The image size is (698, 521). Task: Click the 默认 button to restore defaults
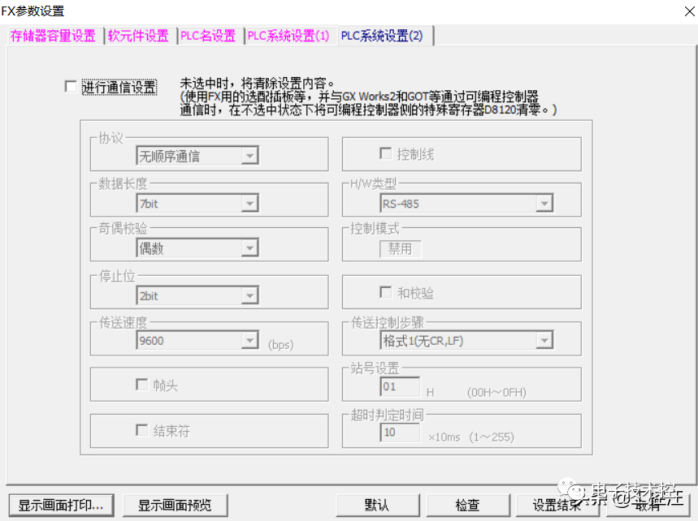tap(377, 504)
